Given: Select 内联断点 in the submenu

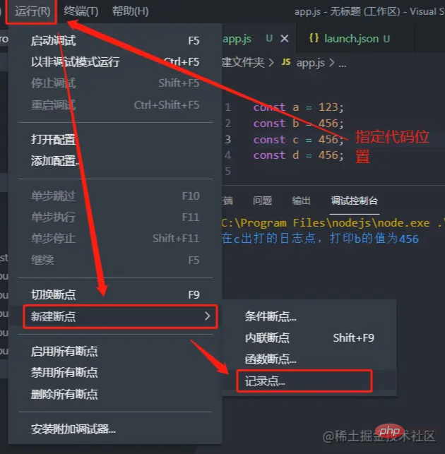Looking at the screenshot, I should 309,338.
